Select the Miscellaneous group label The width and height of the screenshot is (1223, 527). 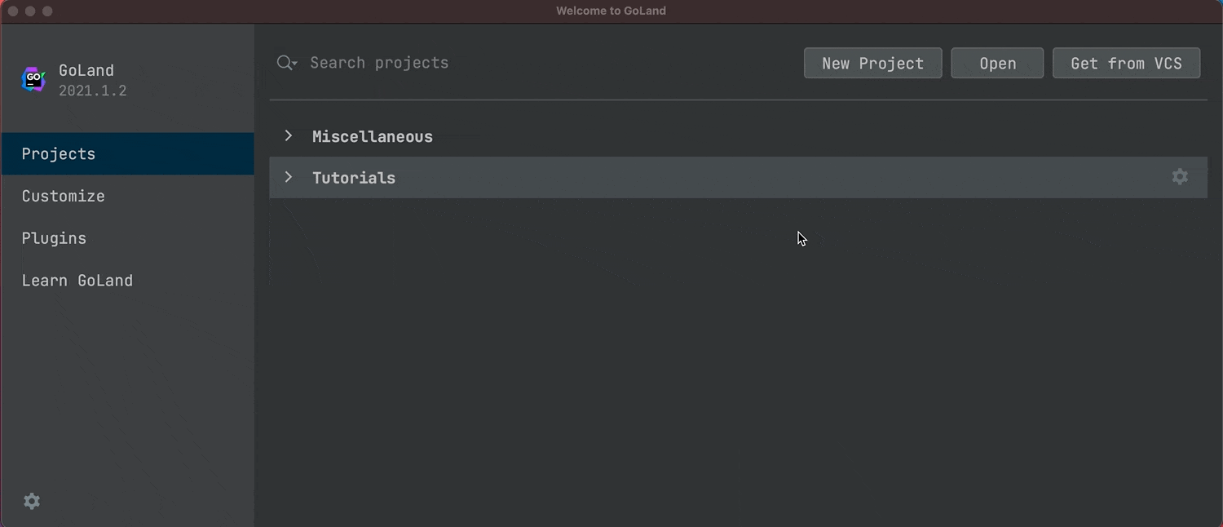[x=373, y=136]
